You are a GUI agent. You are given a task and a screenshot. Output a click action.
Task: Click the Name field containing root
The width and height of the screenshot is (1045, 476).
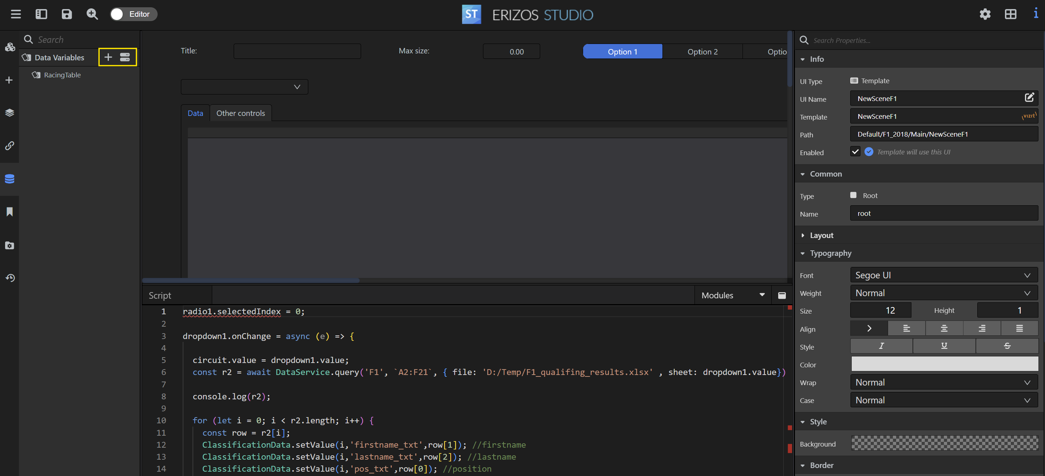(944, 214)
